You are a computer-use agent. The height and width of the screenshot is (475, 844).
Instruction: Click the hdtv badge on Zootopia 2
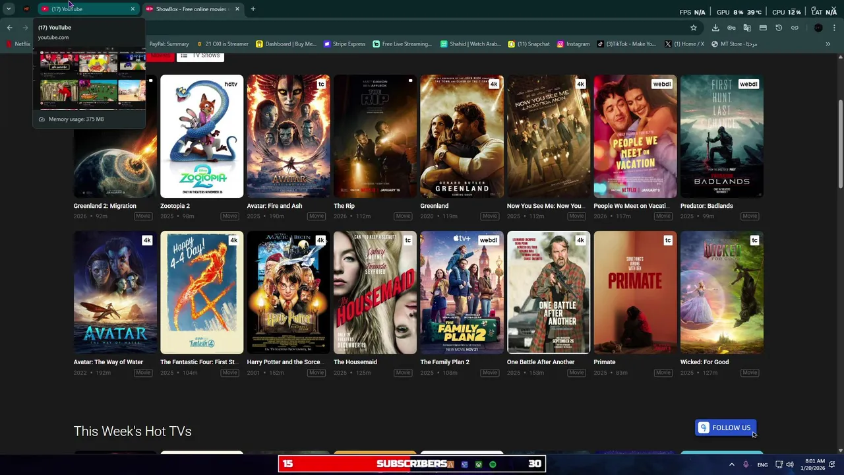click(231, 84)
